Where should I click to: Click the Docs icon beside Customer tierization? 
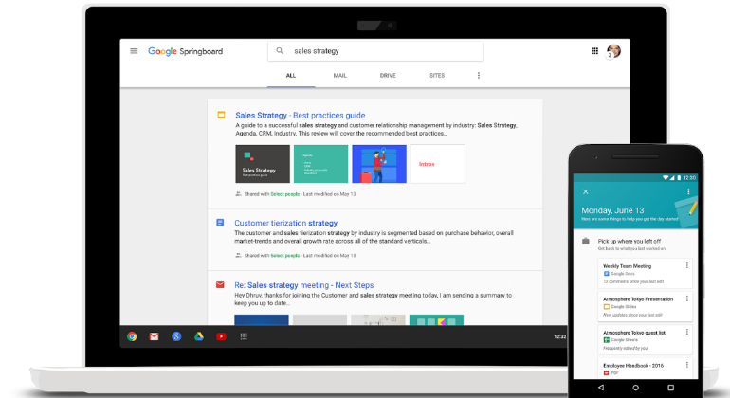pyautogui.click(x=220, y=223)
